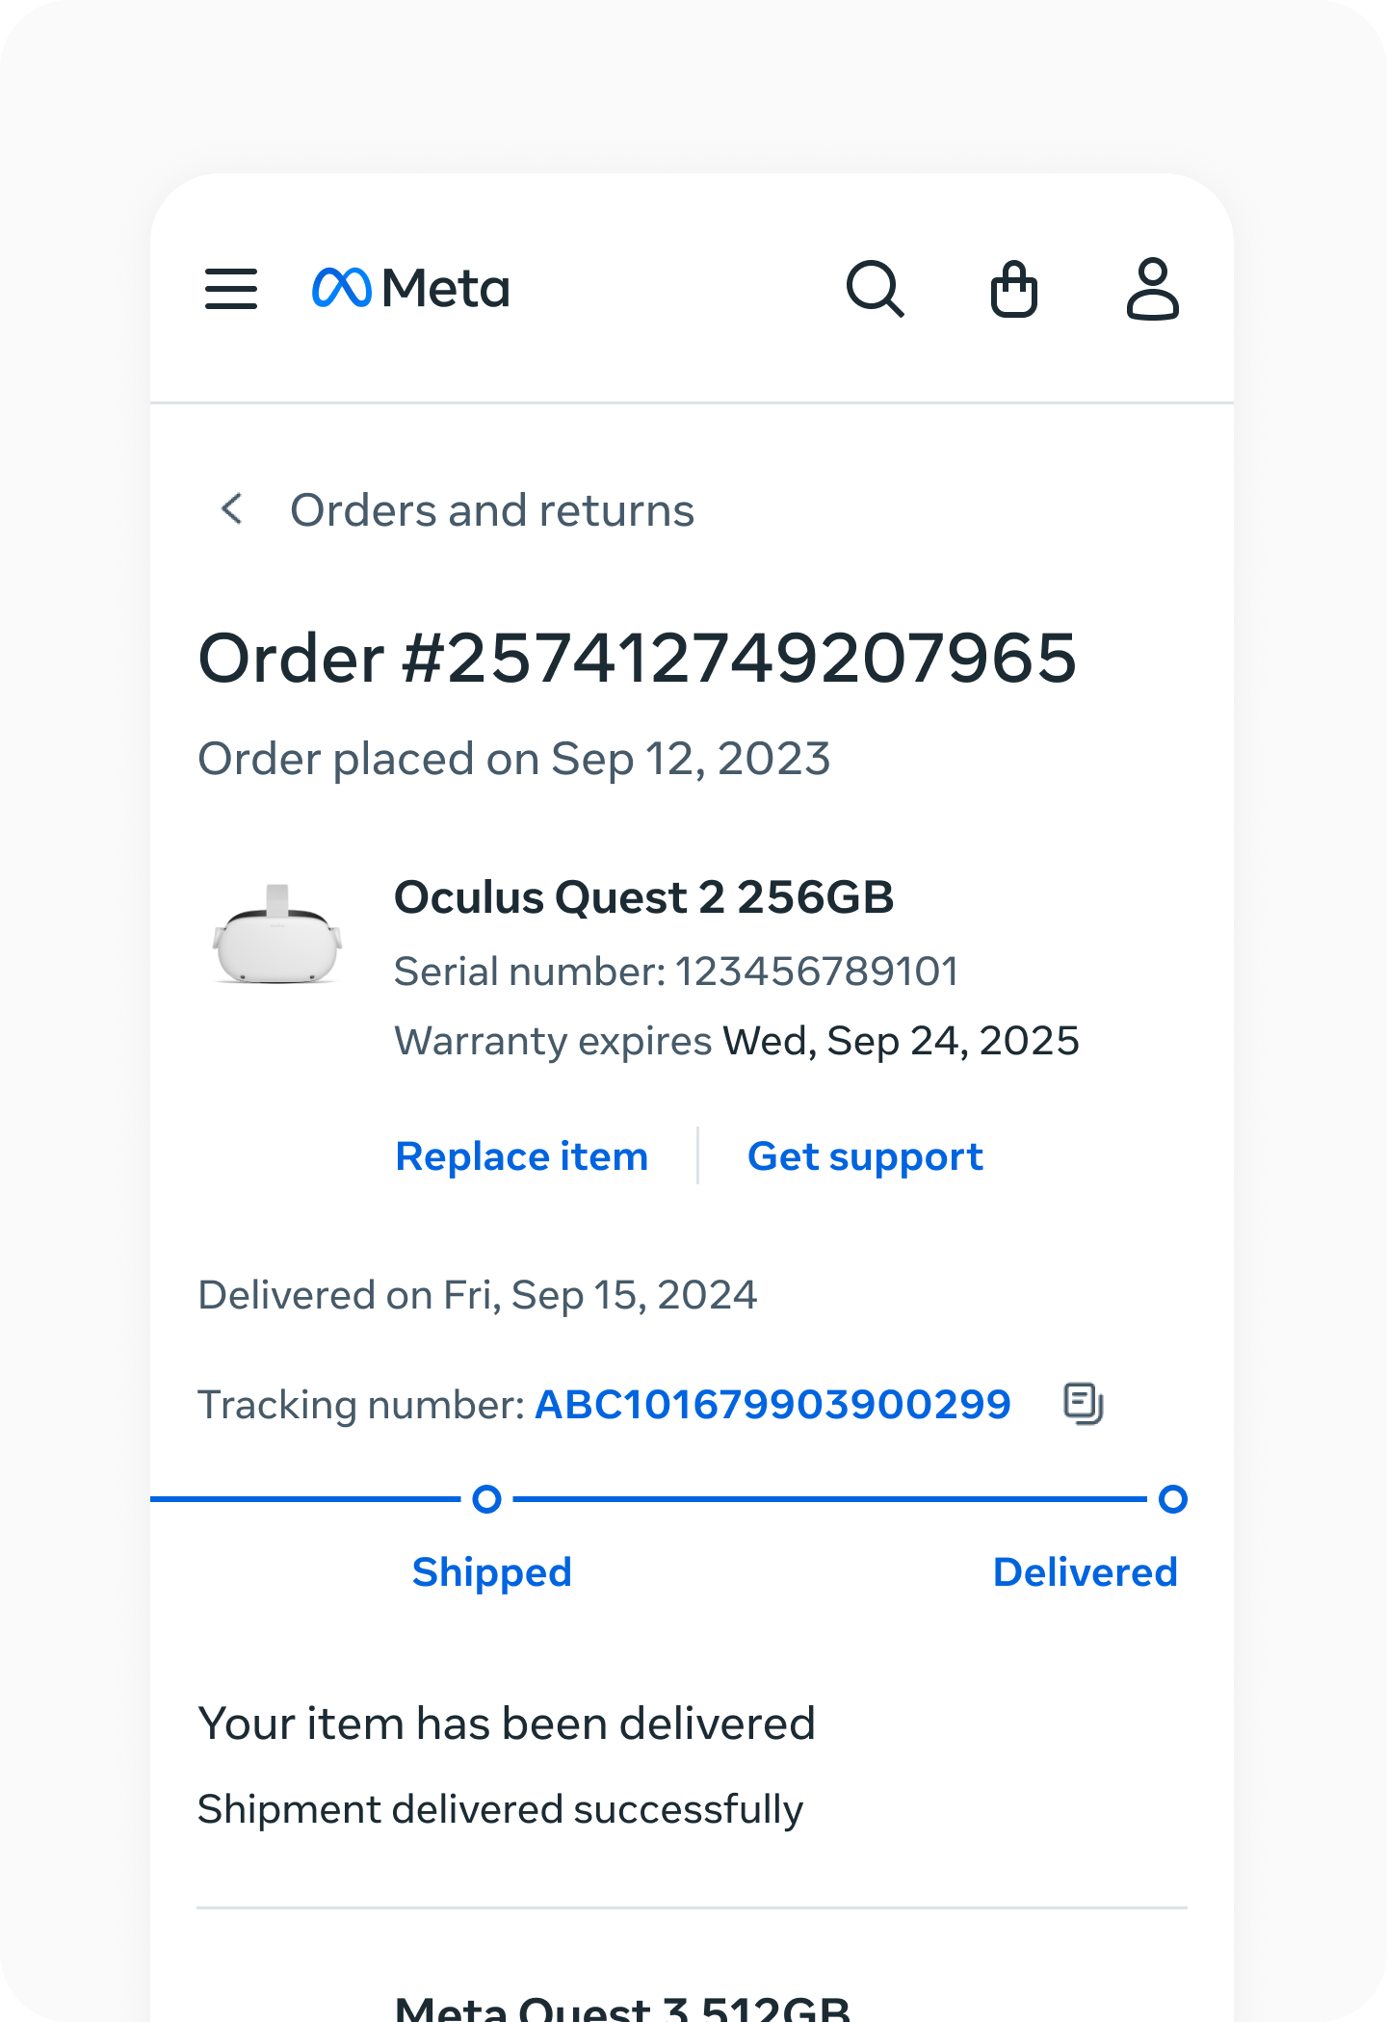Image resolution: width=1387 pixels, height=2022 pixels.
Task: Copy the tracking number with the copy icon
Action: pyautogui.click(x=1083, y=1403)
